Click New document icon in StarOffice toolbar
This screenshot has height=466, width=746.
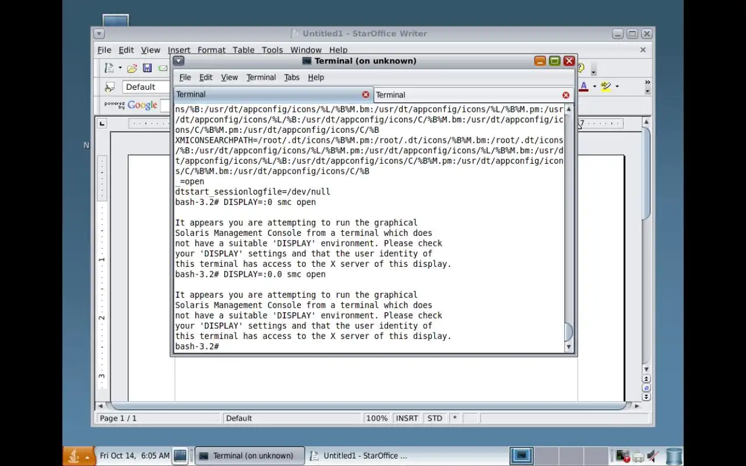point(108,68)
